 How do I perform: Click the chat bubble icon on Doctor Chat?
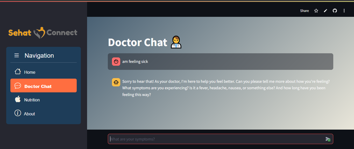point(17,86)
